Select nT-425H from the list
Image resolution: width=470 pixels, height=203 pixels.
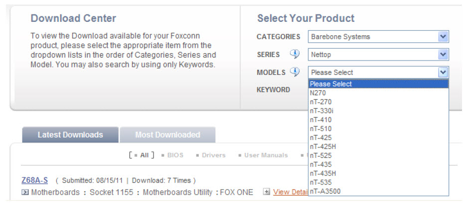coord(378,146)
